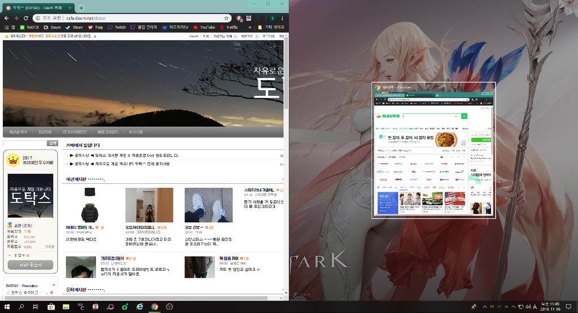Open Windows search from taskbar
The image size is (578, 313).
tap(21, 307)
